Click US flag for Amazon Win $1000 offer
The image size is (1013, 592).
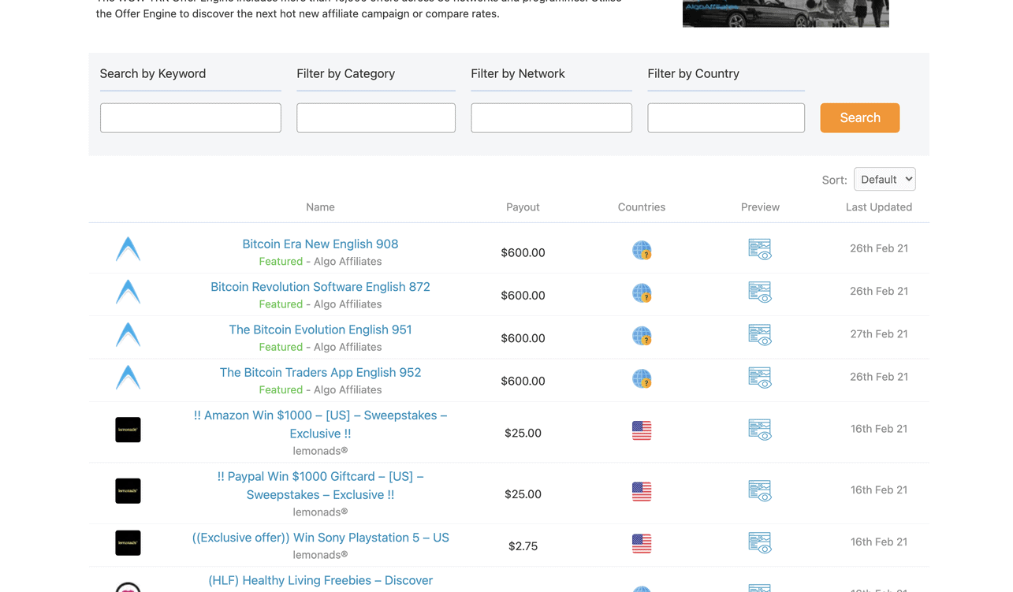642,430
